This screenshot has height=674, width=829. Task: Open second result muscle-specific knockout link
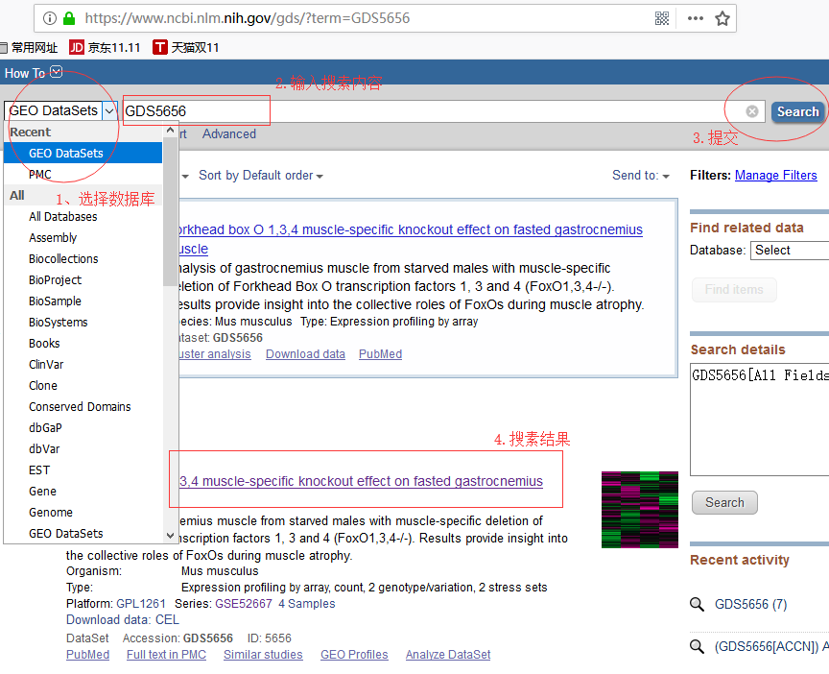(361, 481)
